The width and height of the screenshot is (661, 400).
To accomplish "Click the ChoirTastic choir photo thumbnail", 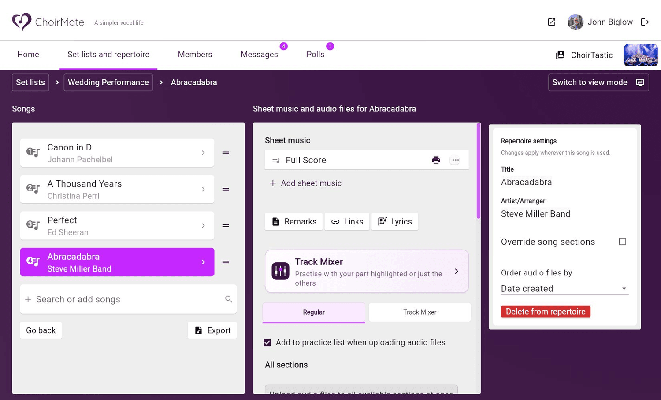I will [641, 55].
